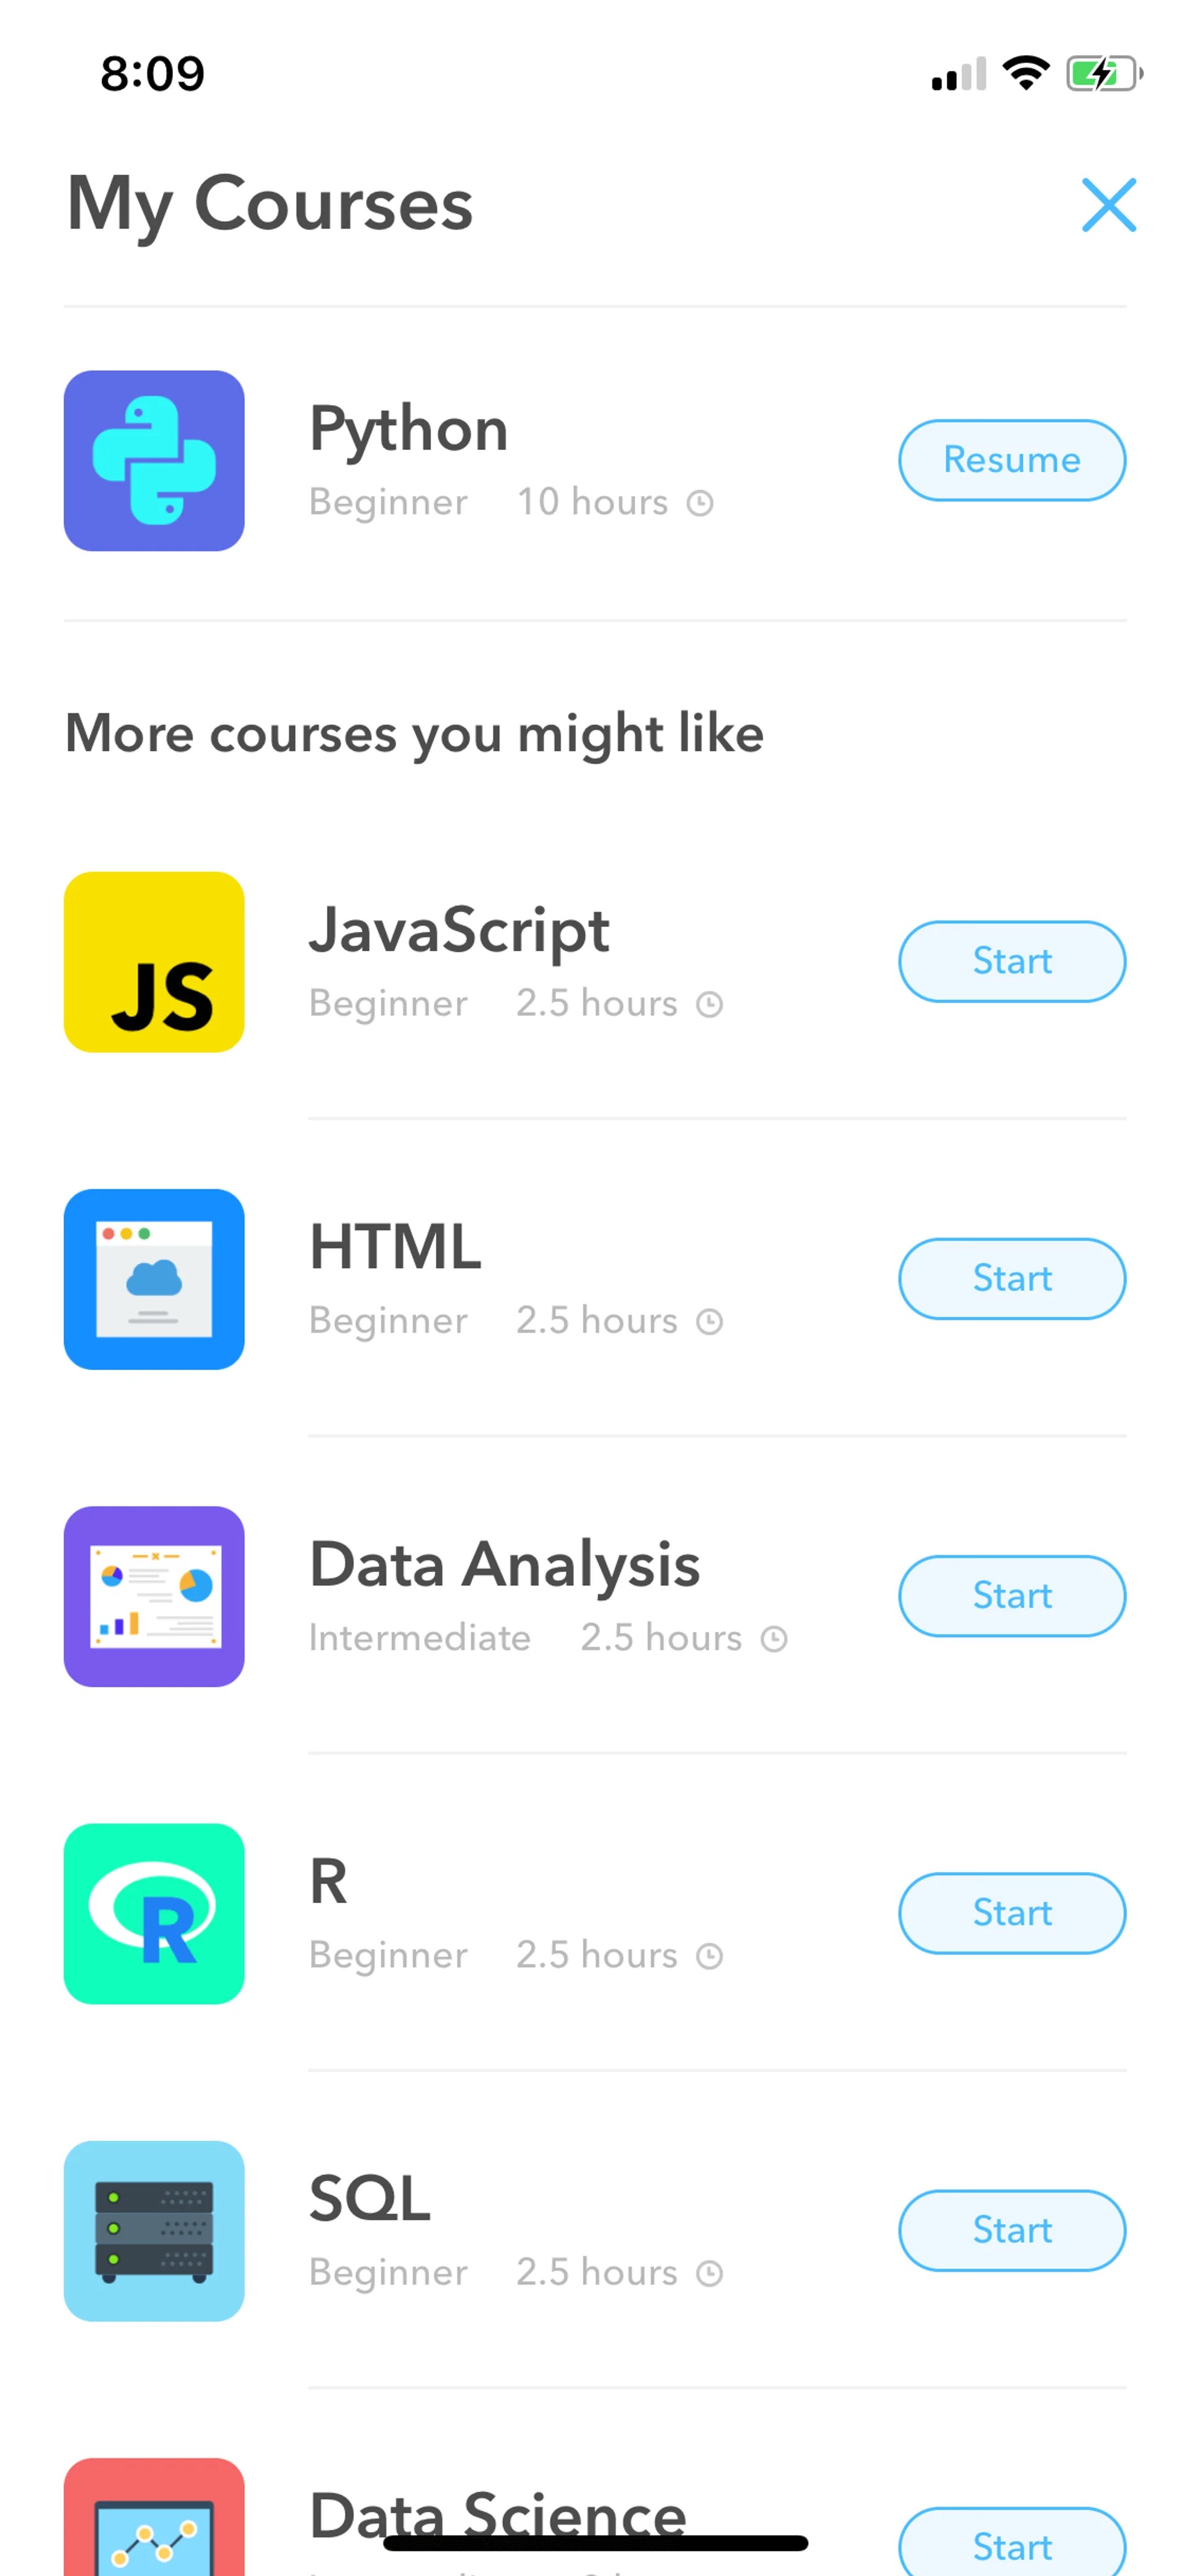Open the R language course icon
The image size is (1190, 2576).
(x=154, y=1913)
